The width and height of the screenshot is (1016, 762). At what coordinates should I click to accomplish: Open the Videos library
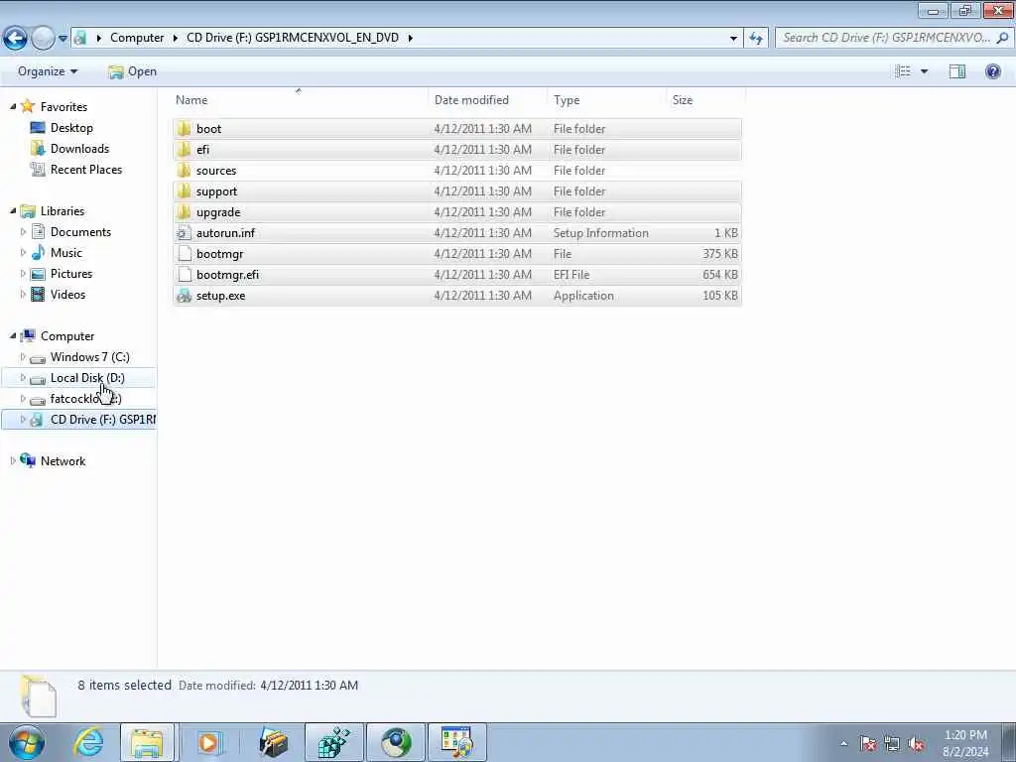(x=68, y=294)
